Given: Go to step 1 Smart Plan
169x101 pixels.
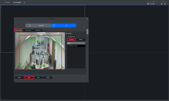Looking at the screenshot, I should coord(38,25).
